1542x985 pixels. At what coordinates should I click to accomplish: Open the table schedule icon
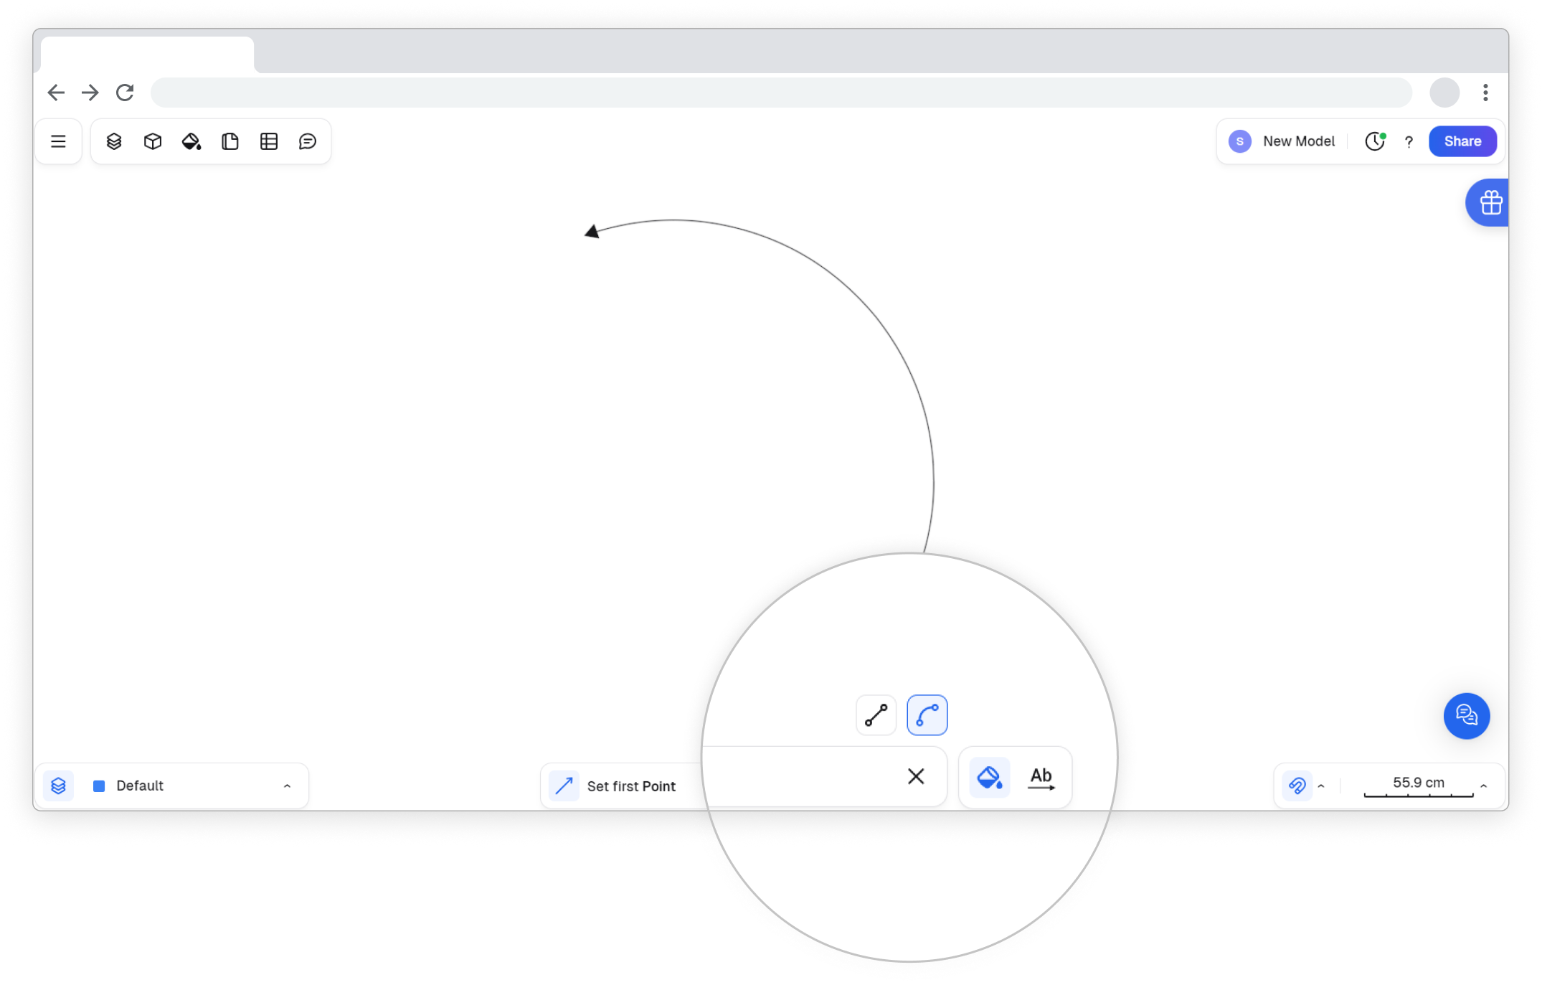click(269, 141)
